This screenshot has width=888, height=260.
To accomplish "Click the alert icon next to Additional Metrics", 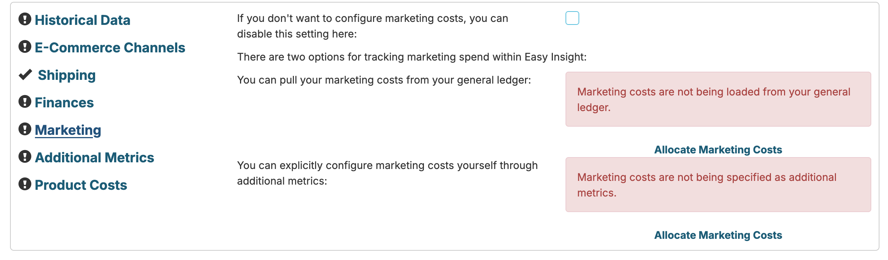I will coord(25,157).
